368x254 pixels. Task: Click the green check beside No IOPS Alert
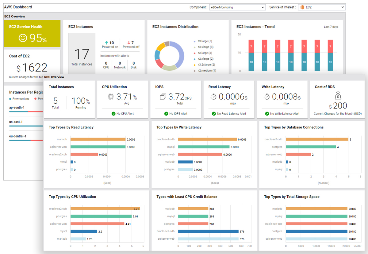tap(167, 114)
